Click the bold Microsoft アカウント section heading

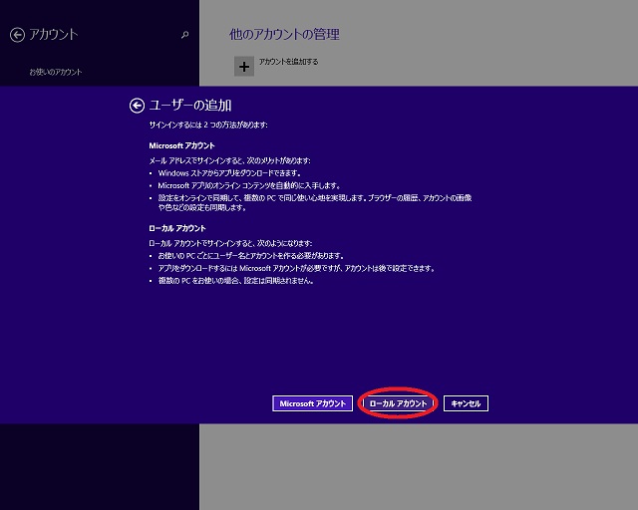tap(182, 145)
